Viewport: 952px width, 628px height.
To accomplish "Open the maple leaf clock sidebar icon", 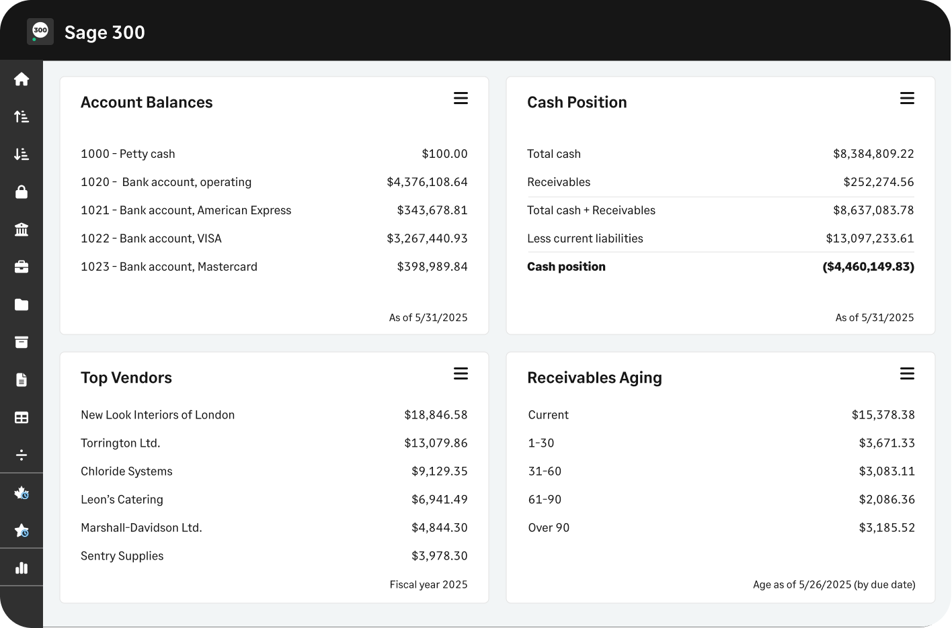I will [22, 493].
